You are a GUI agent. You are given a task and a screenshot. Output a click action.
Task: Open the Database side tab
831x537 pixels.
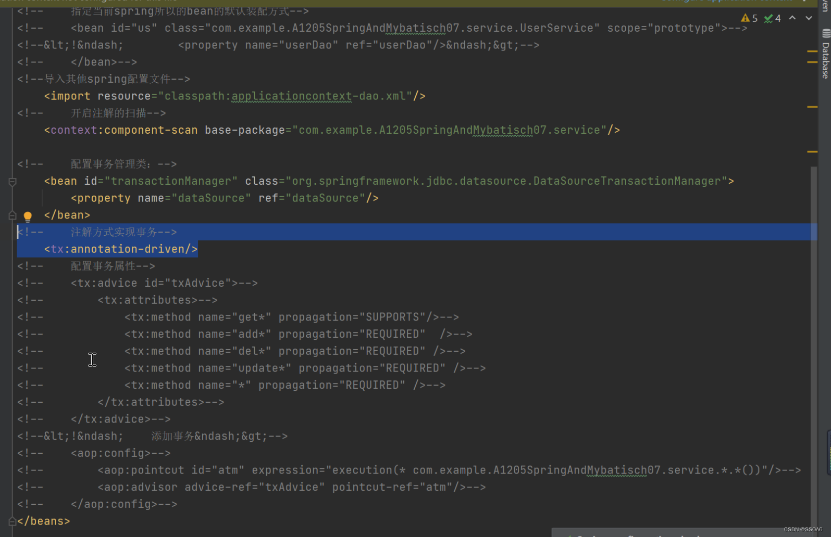tap(826, 54)
